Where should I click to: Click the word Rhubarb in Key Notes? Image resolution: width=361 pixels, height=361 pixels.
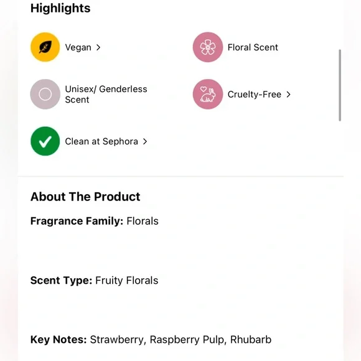(251, 340)
